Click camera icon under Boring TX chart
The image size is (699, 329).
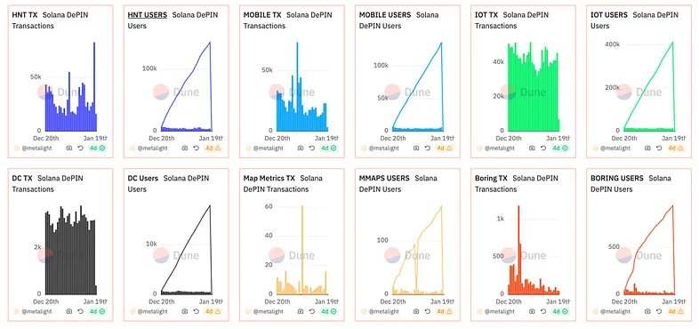click(532, 311)
